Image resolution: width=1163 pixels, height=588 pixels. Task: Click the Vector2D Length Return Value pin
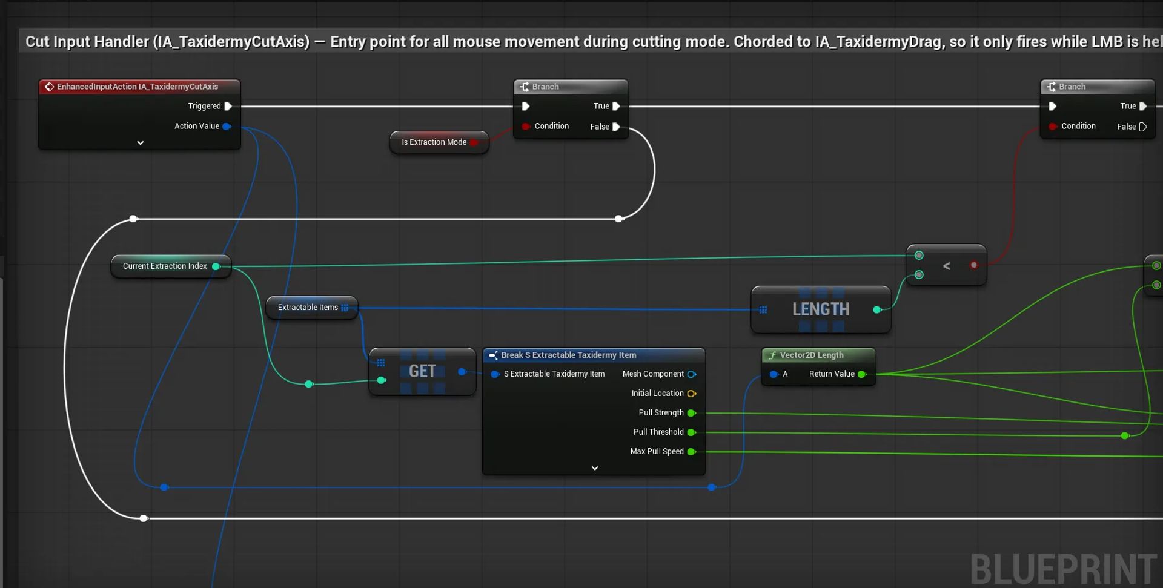click(862, 374)
